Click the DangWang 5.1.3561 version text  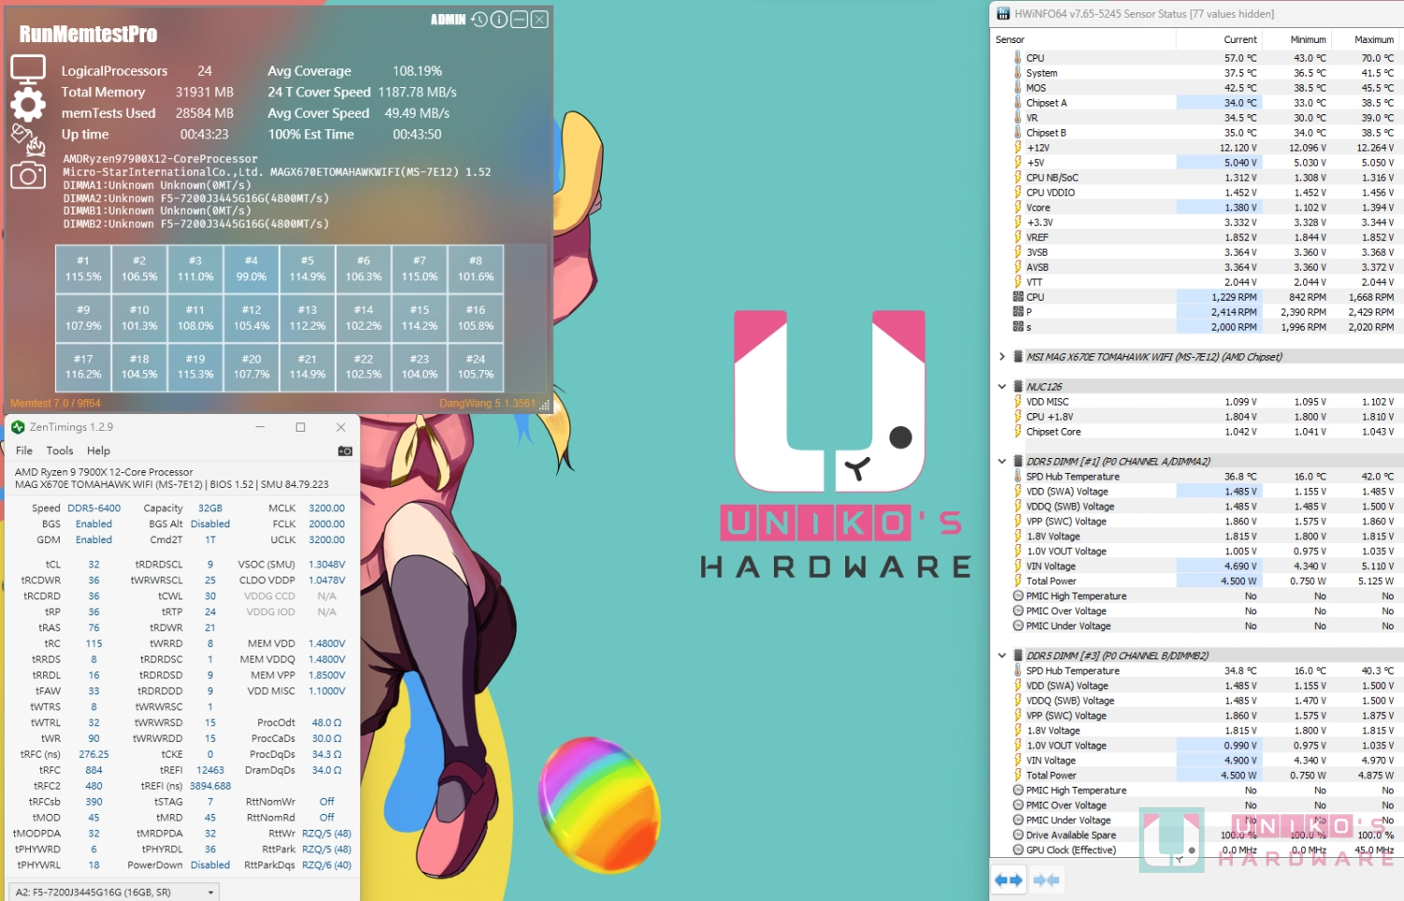pos(488,404)
